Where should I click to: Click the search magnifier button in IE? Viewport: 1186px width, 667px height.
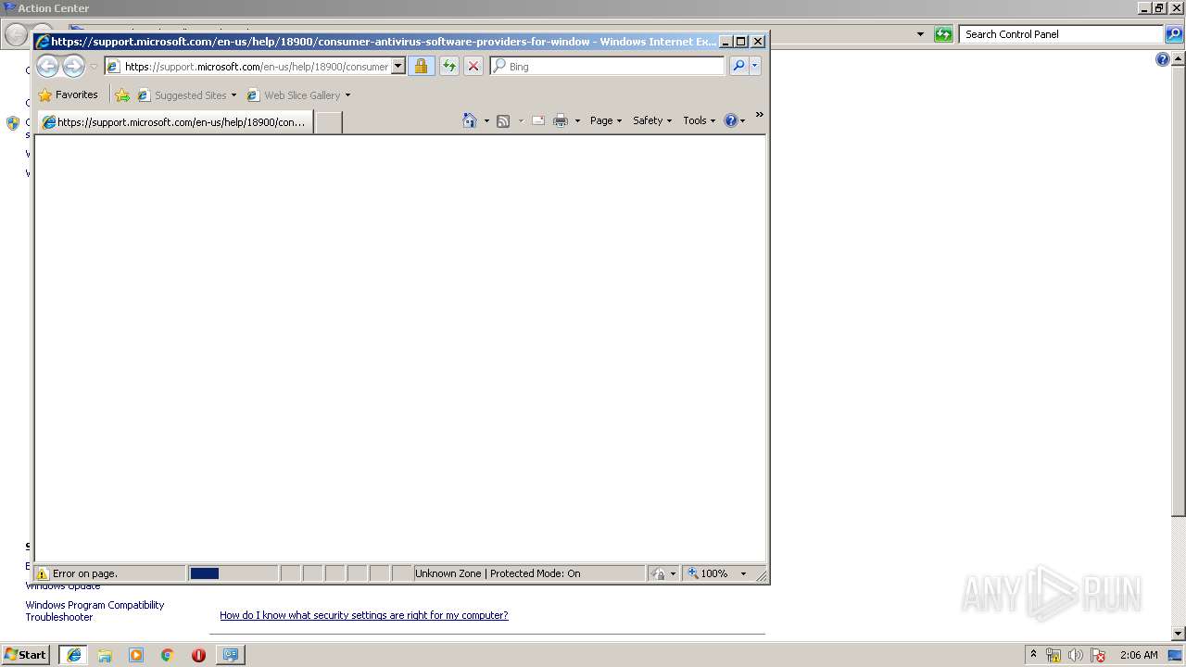[738, 67]
